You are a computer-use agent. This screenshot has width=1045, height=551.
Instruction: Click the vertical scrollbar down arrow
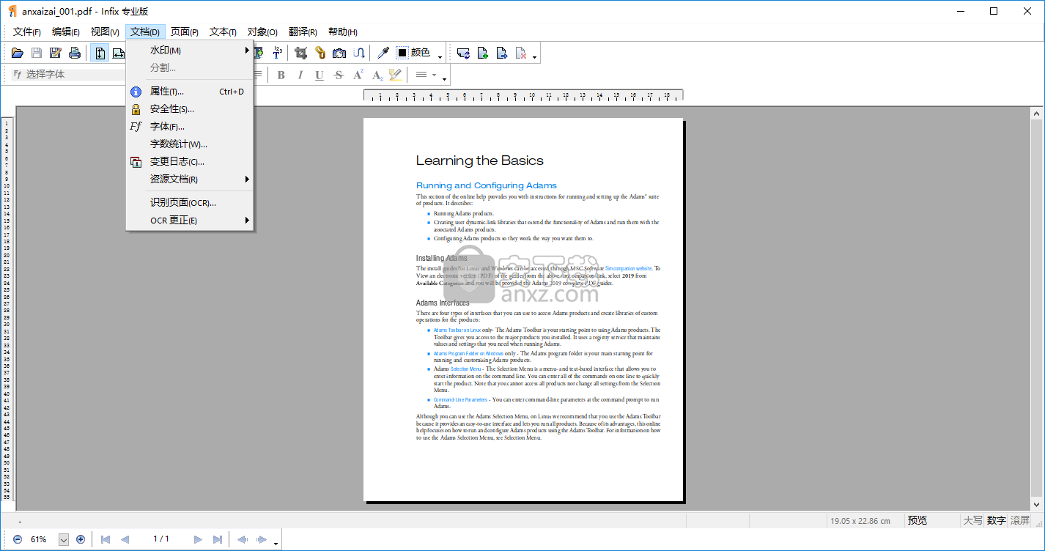[1036, 504]
